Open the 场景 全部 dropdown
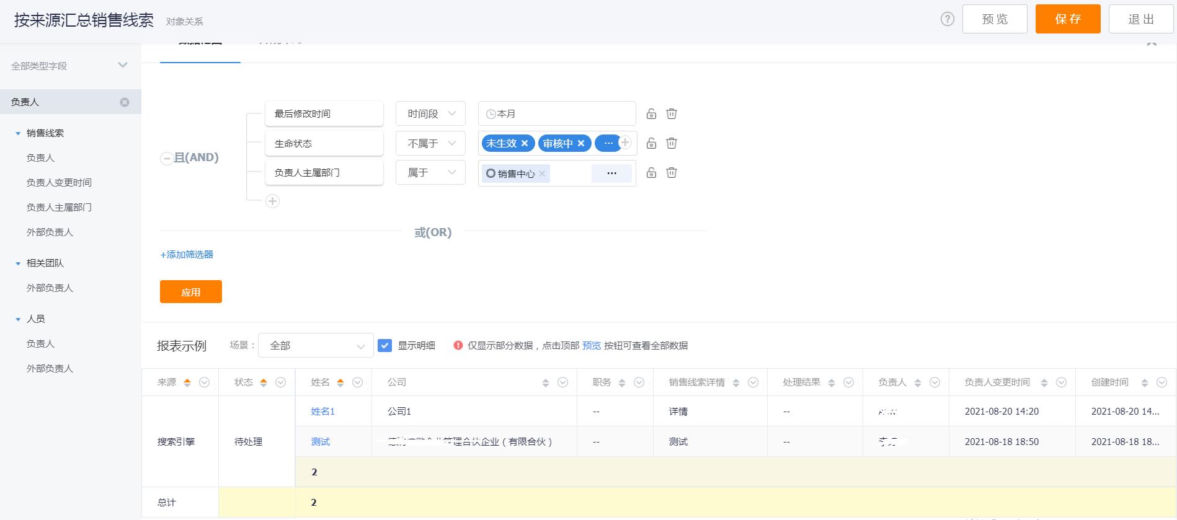 pyautogui.click(x=316, y=346)
